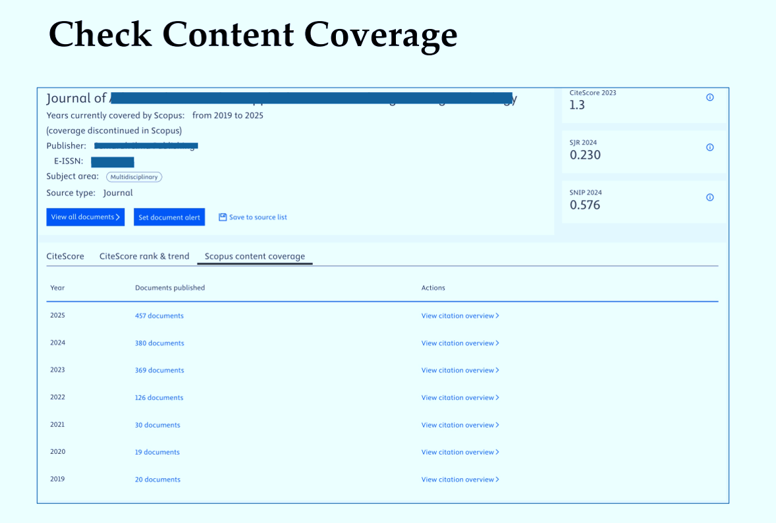Click the Save to source list icon
Viewport: 776px width, 523px height.
point(223,217)
